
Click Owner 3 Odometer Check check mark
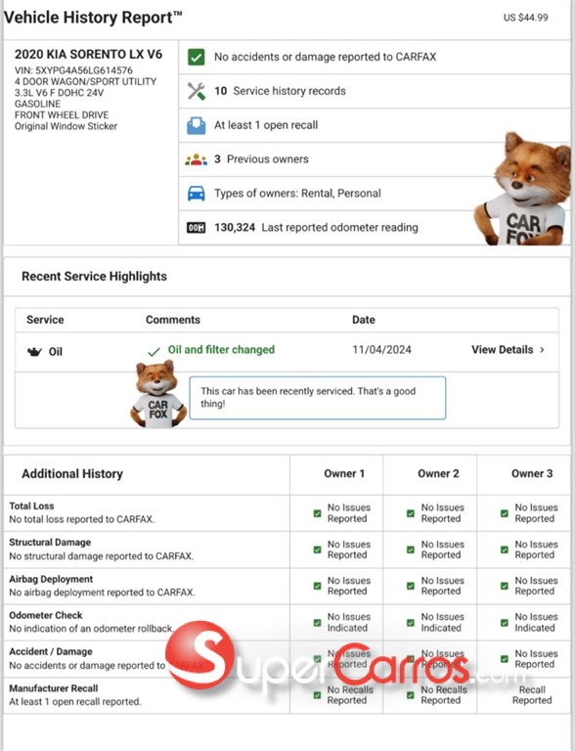[504, 623]
